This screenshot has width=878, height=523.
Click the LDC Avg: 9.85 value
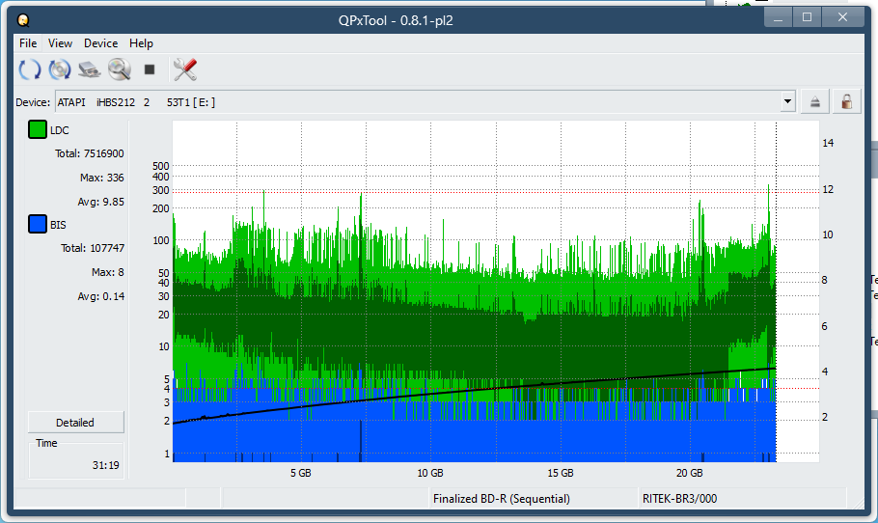(x=100, y=202)
